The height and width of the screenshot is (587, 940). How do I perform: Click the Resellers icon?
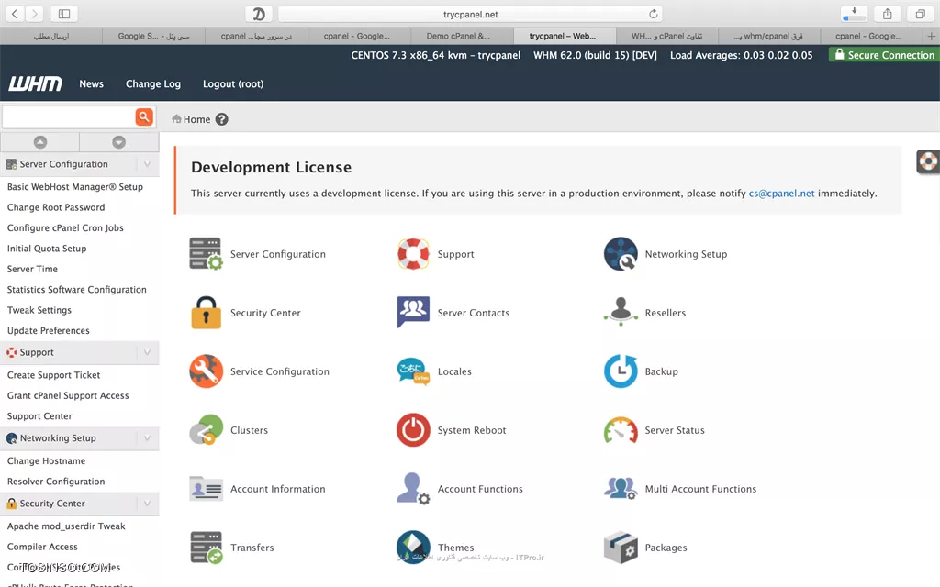pyautogui.click(x=621, y=312)
